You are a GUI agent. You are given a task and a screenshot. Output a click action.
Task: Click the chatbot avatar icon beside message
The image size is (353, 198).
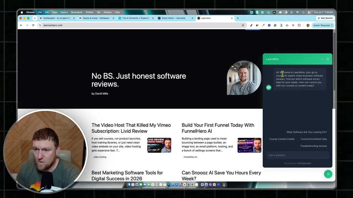tap(269, 87)
